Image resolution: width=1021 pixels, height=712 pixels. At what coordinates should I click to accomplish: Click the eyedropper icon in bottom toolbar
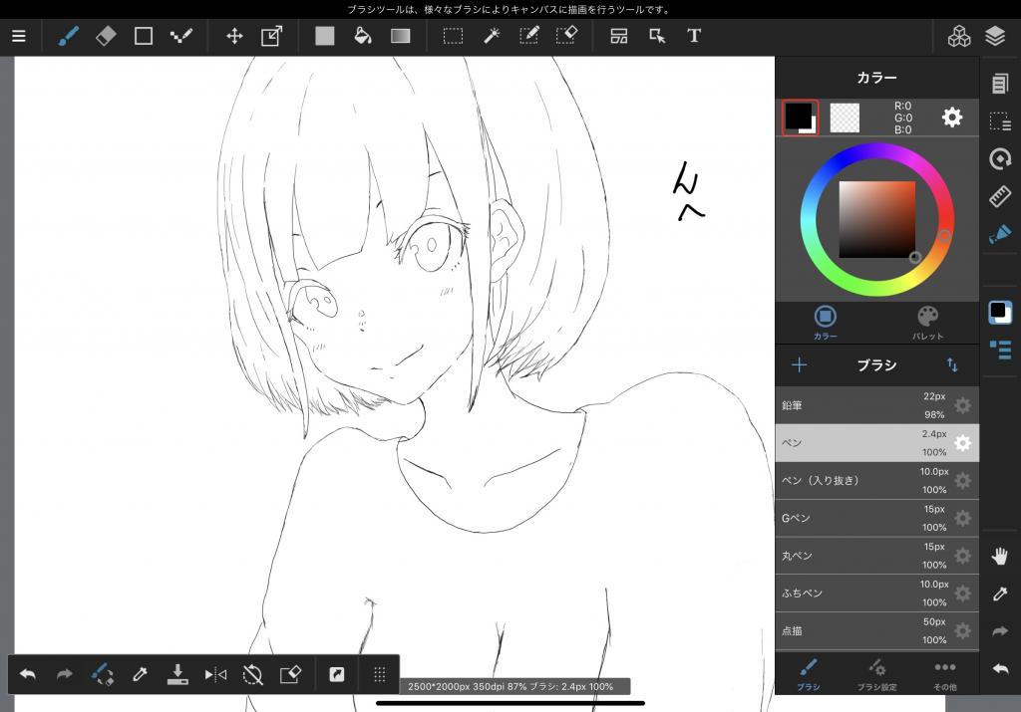[x=141, y=674]
